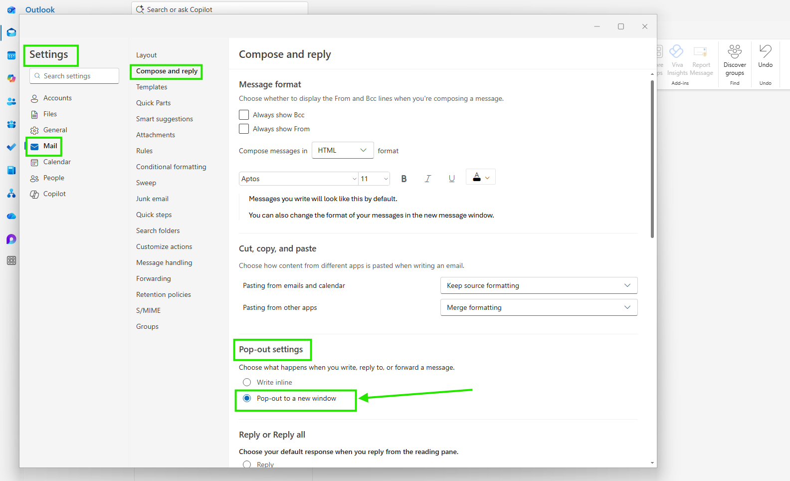Click the scroll down arrow
Screen dimensions: 790x481
coord(652,463)
